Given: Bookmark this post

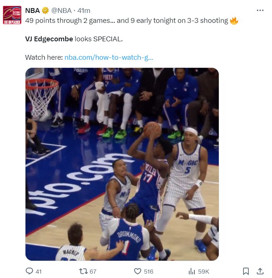Looking at the screenshot, I should tap(246, 271).
